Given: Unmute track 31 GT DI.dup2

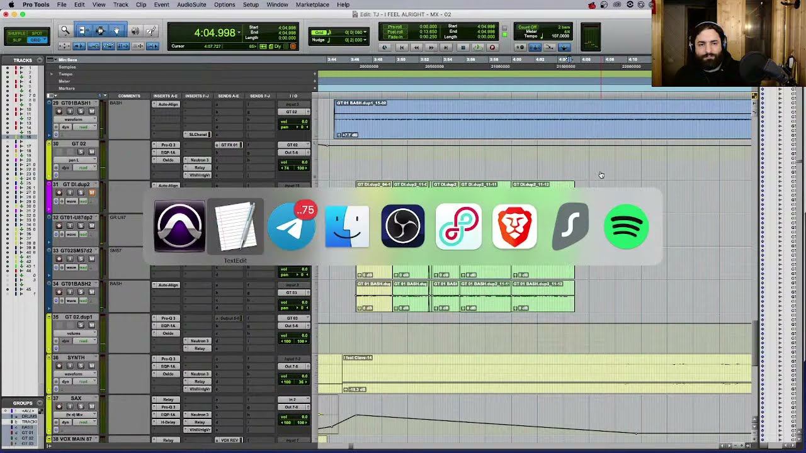Looking at the screenshot, I should click(x=91, y=193).
